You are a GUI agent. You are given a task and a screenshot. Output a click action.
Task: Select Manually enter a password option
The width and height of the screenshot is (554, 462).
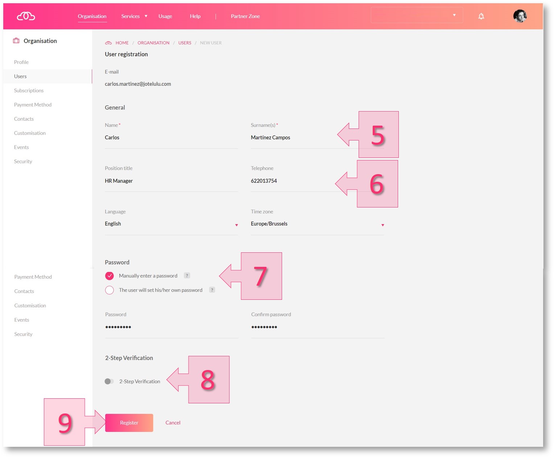point(109,276)
